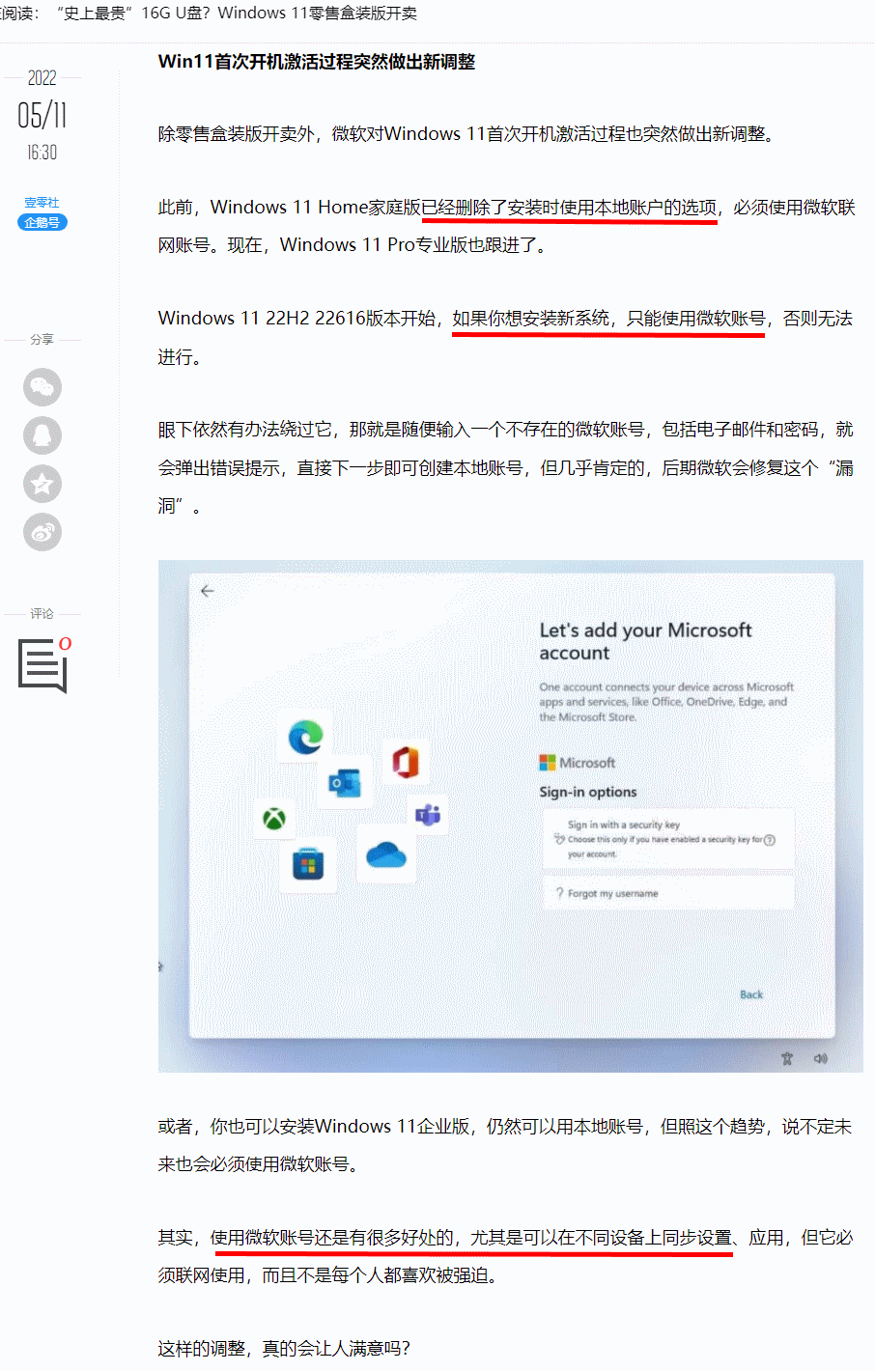Screen dimensions: 875x1371
Task: Click the publish date '05/11'
Action: pyautogui.click(x=42, y=116)
